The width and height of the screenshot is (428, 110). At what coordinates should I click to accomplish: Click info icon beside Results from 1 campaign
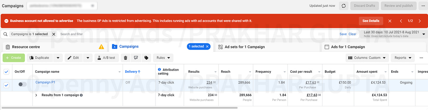(x=81, y=95)
